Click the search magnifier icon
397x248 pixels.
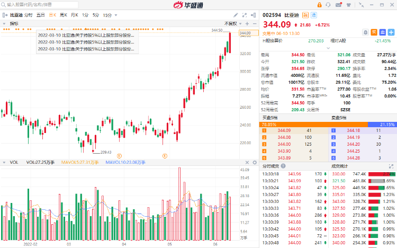(x=3, y=5)
